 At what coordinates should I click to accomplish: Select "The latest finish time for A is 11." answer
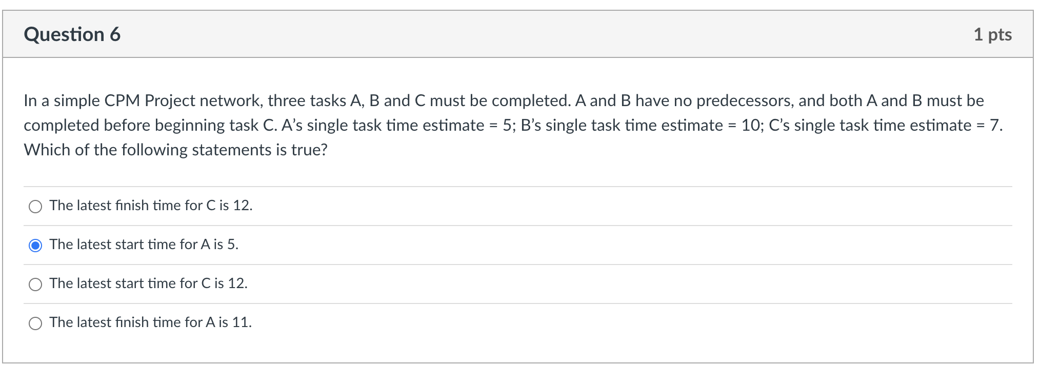click(35, 323)
